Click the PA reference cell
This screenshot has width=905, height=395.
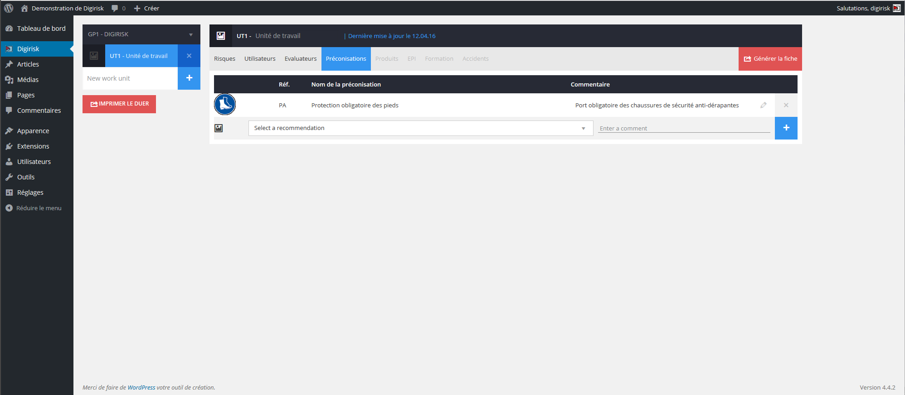282,105
